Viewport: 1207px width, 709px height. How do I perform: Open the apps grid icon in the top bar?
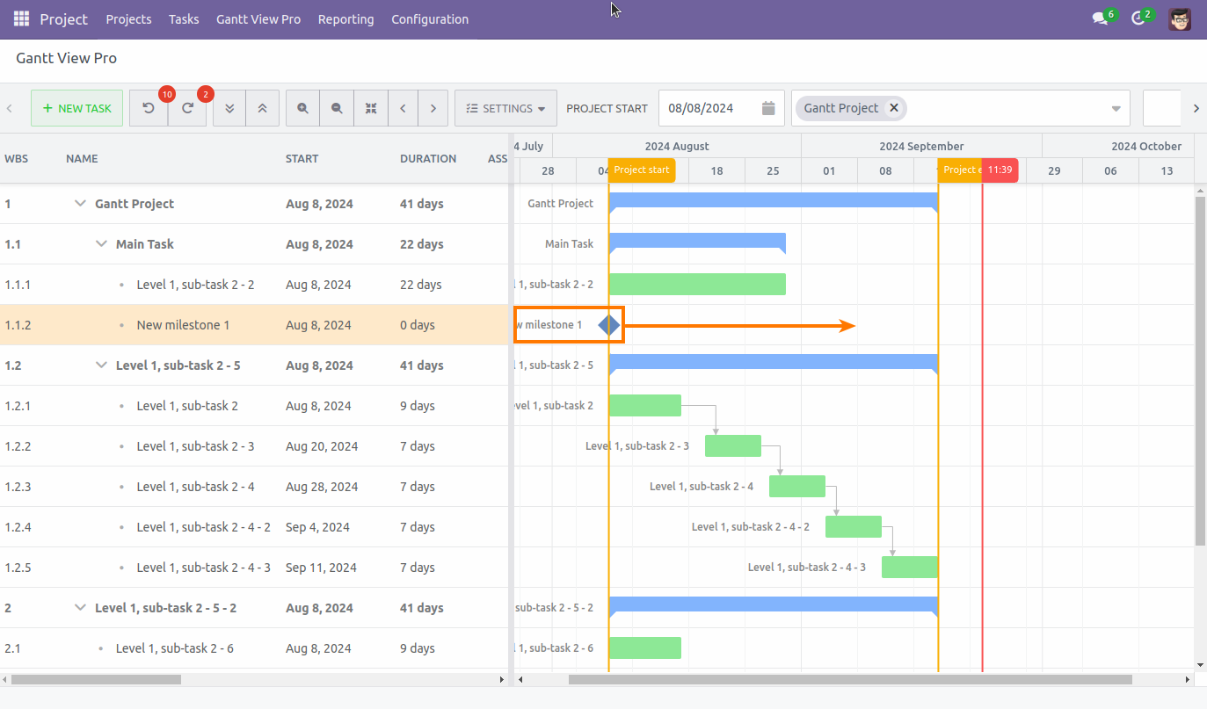pyautogui.click(x=20, y=18)
